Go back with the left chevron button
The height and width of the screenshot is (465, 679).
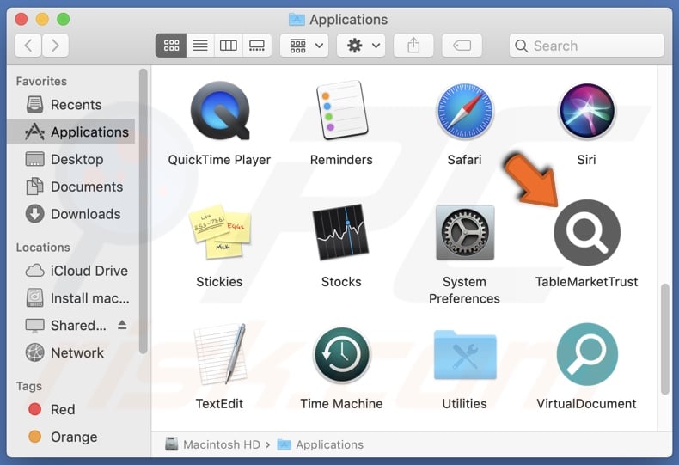pos(28,46)
